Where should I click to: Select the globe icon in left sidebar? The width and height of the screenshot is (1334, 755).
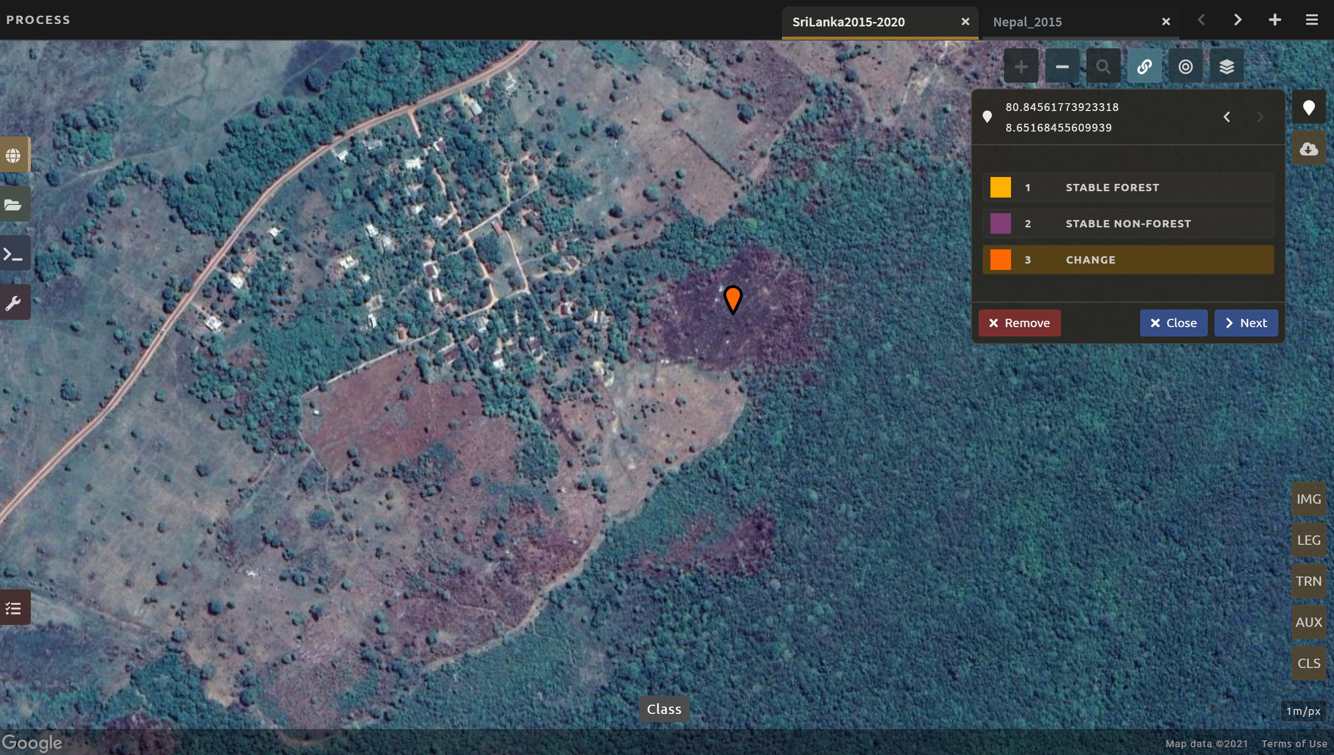[14, 154]
